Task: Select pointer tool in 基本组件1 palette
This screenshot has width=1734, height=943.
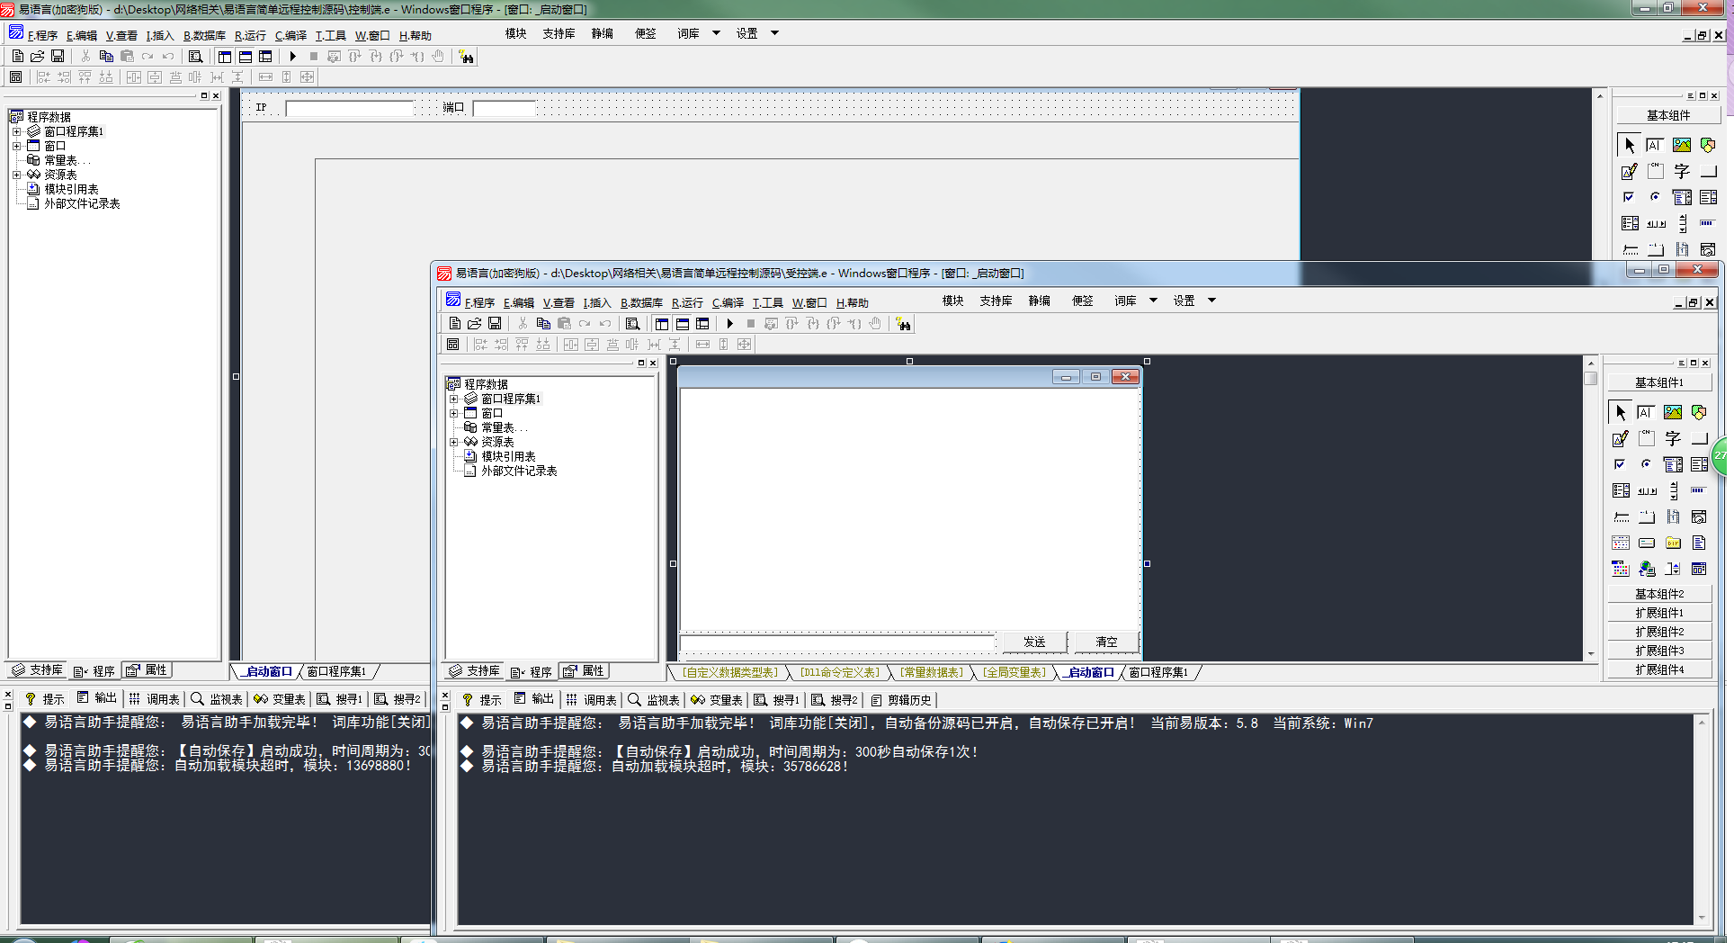Action: (1620, 412)
